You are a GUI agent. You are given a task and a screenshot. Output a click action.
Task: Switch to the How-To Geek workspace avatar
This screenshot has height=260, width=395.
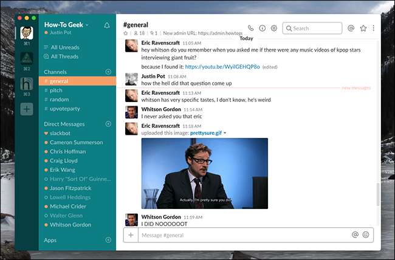27,33
